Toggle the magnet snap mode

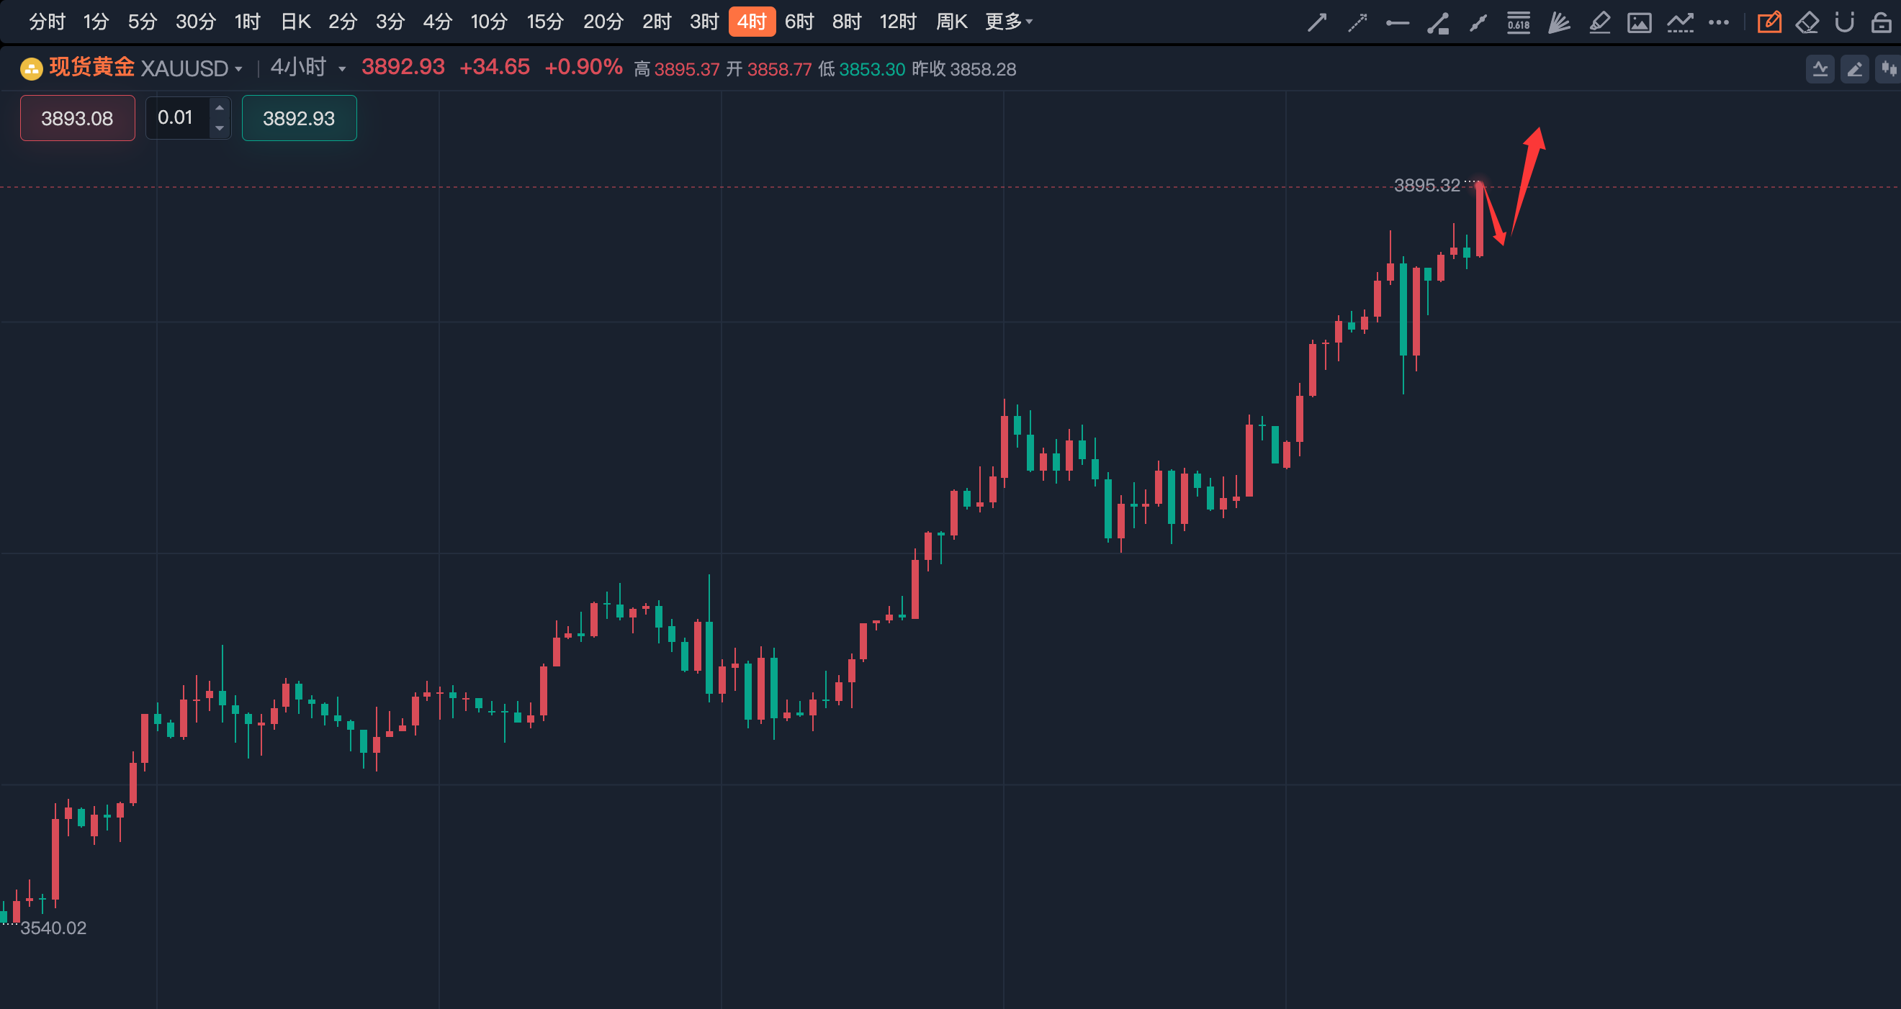point(1844,23)
